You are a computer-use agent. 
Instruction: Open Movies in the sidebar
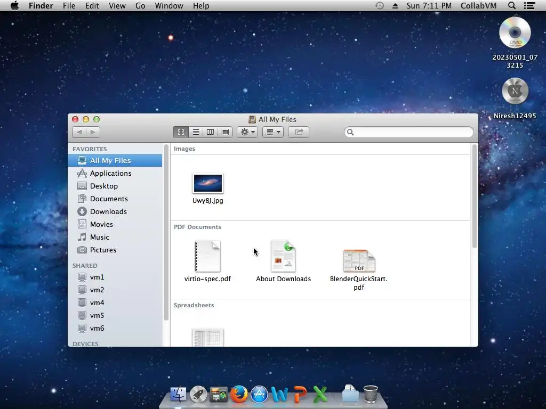(x=115, y=224)
